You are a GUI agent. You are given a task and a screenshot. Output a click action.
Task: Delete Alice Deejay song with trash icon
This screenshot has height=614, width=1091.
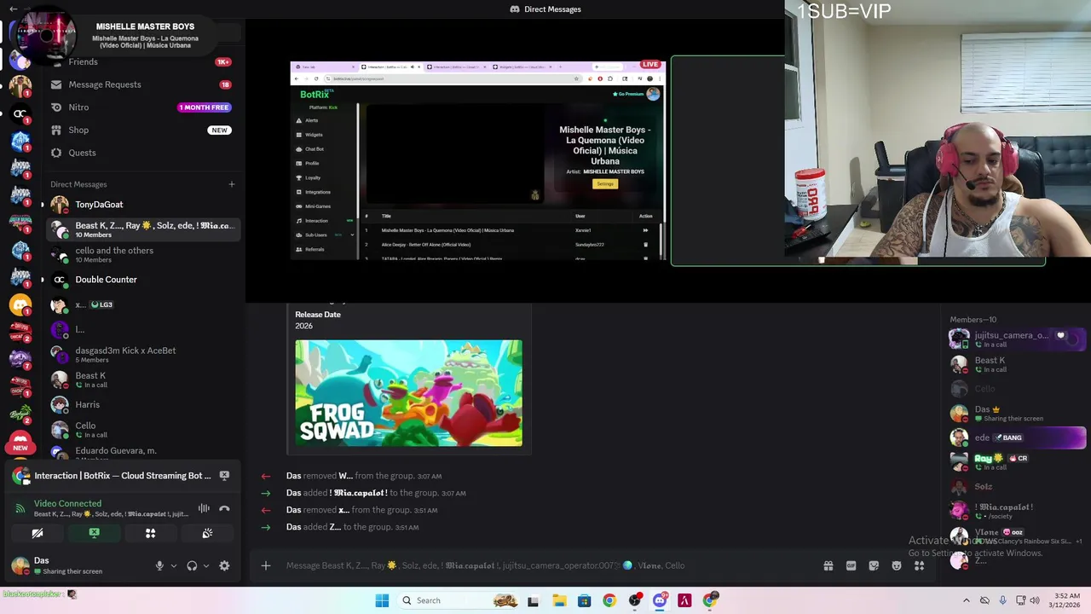click(x=645, y=245)
